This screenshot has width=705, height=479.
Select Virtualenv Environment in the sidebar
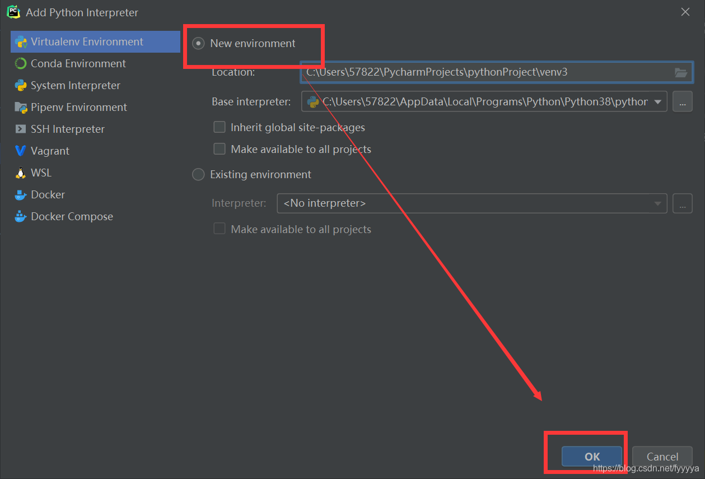pyautogui.click(x=95, y=41)
